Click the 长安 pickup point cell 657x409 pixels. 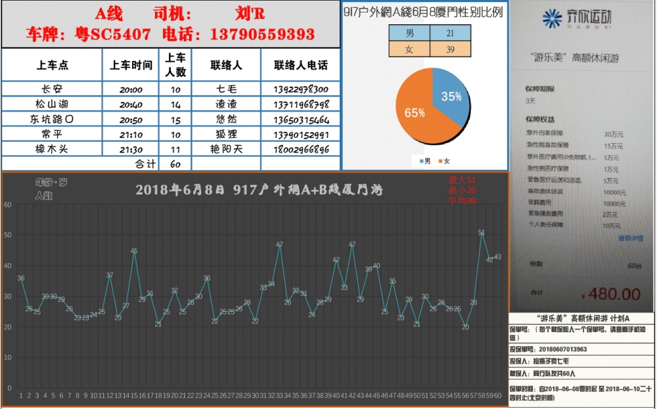point(51,89)
